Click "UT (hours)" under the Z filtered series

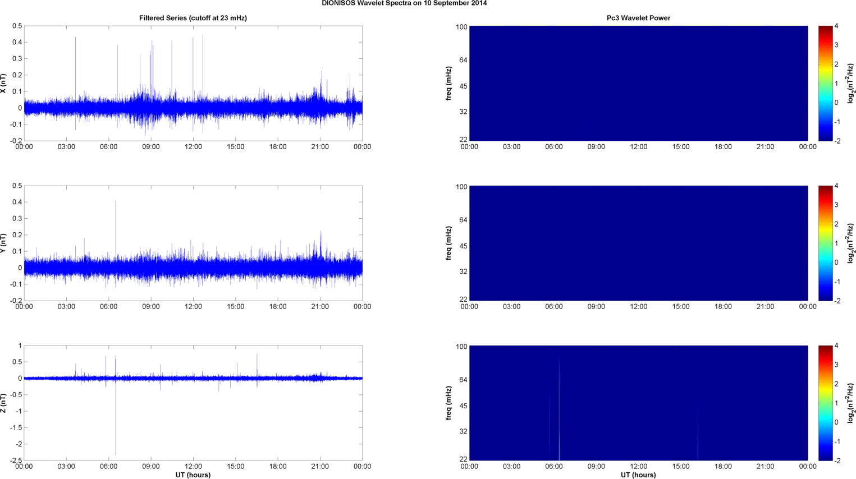193,475
